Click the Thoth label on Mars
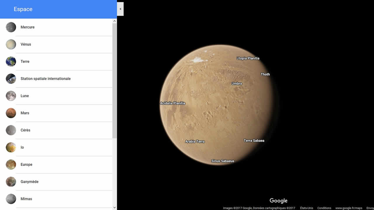Viewport: 374px width, 210px height. 265,74
